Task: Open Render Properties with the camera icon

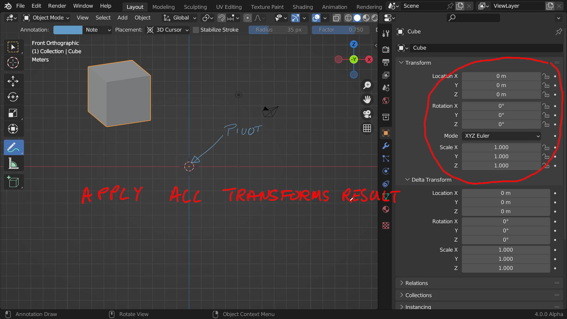Action: coord(385,49)
